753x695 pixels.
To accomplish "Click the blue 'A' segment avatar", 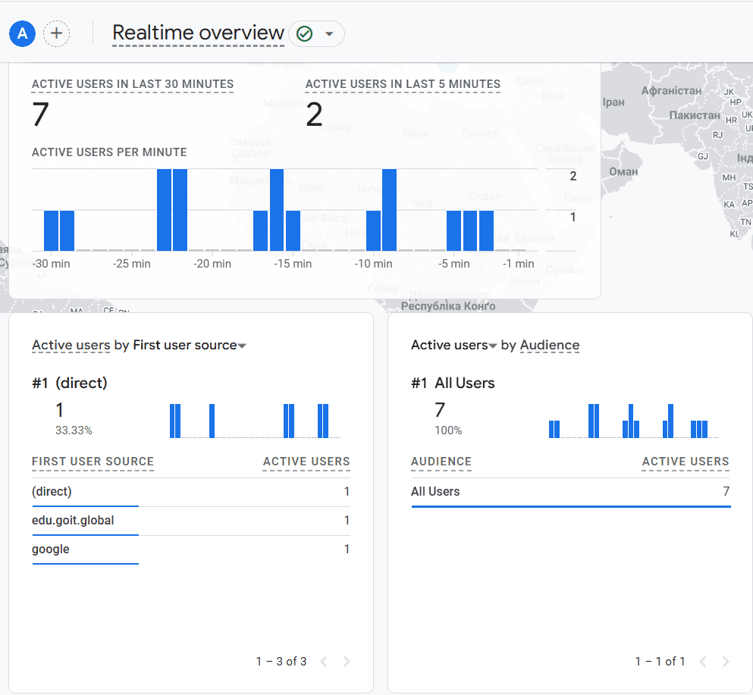I will (x=22, y=33).
